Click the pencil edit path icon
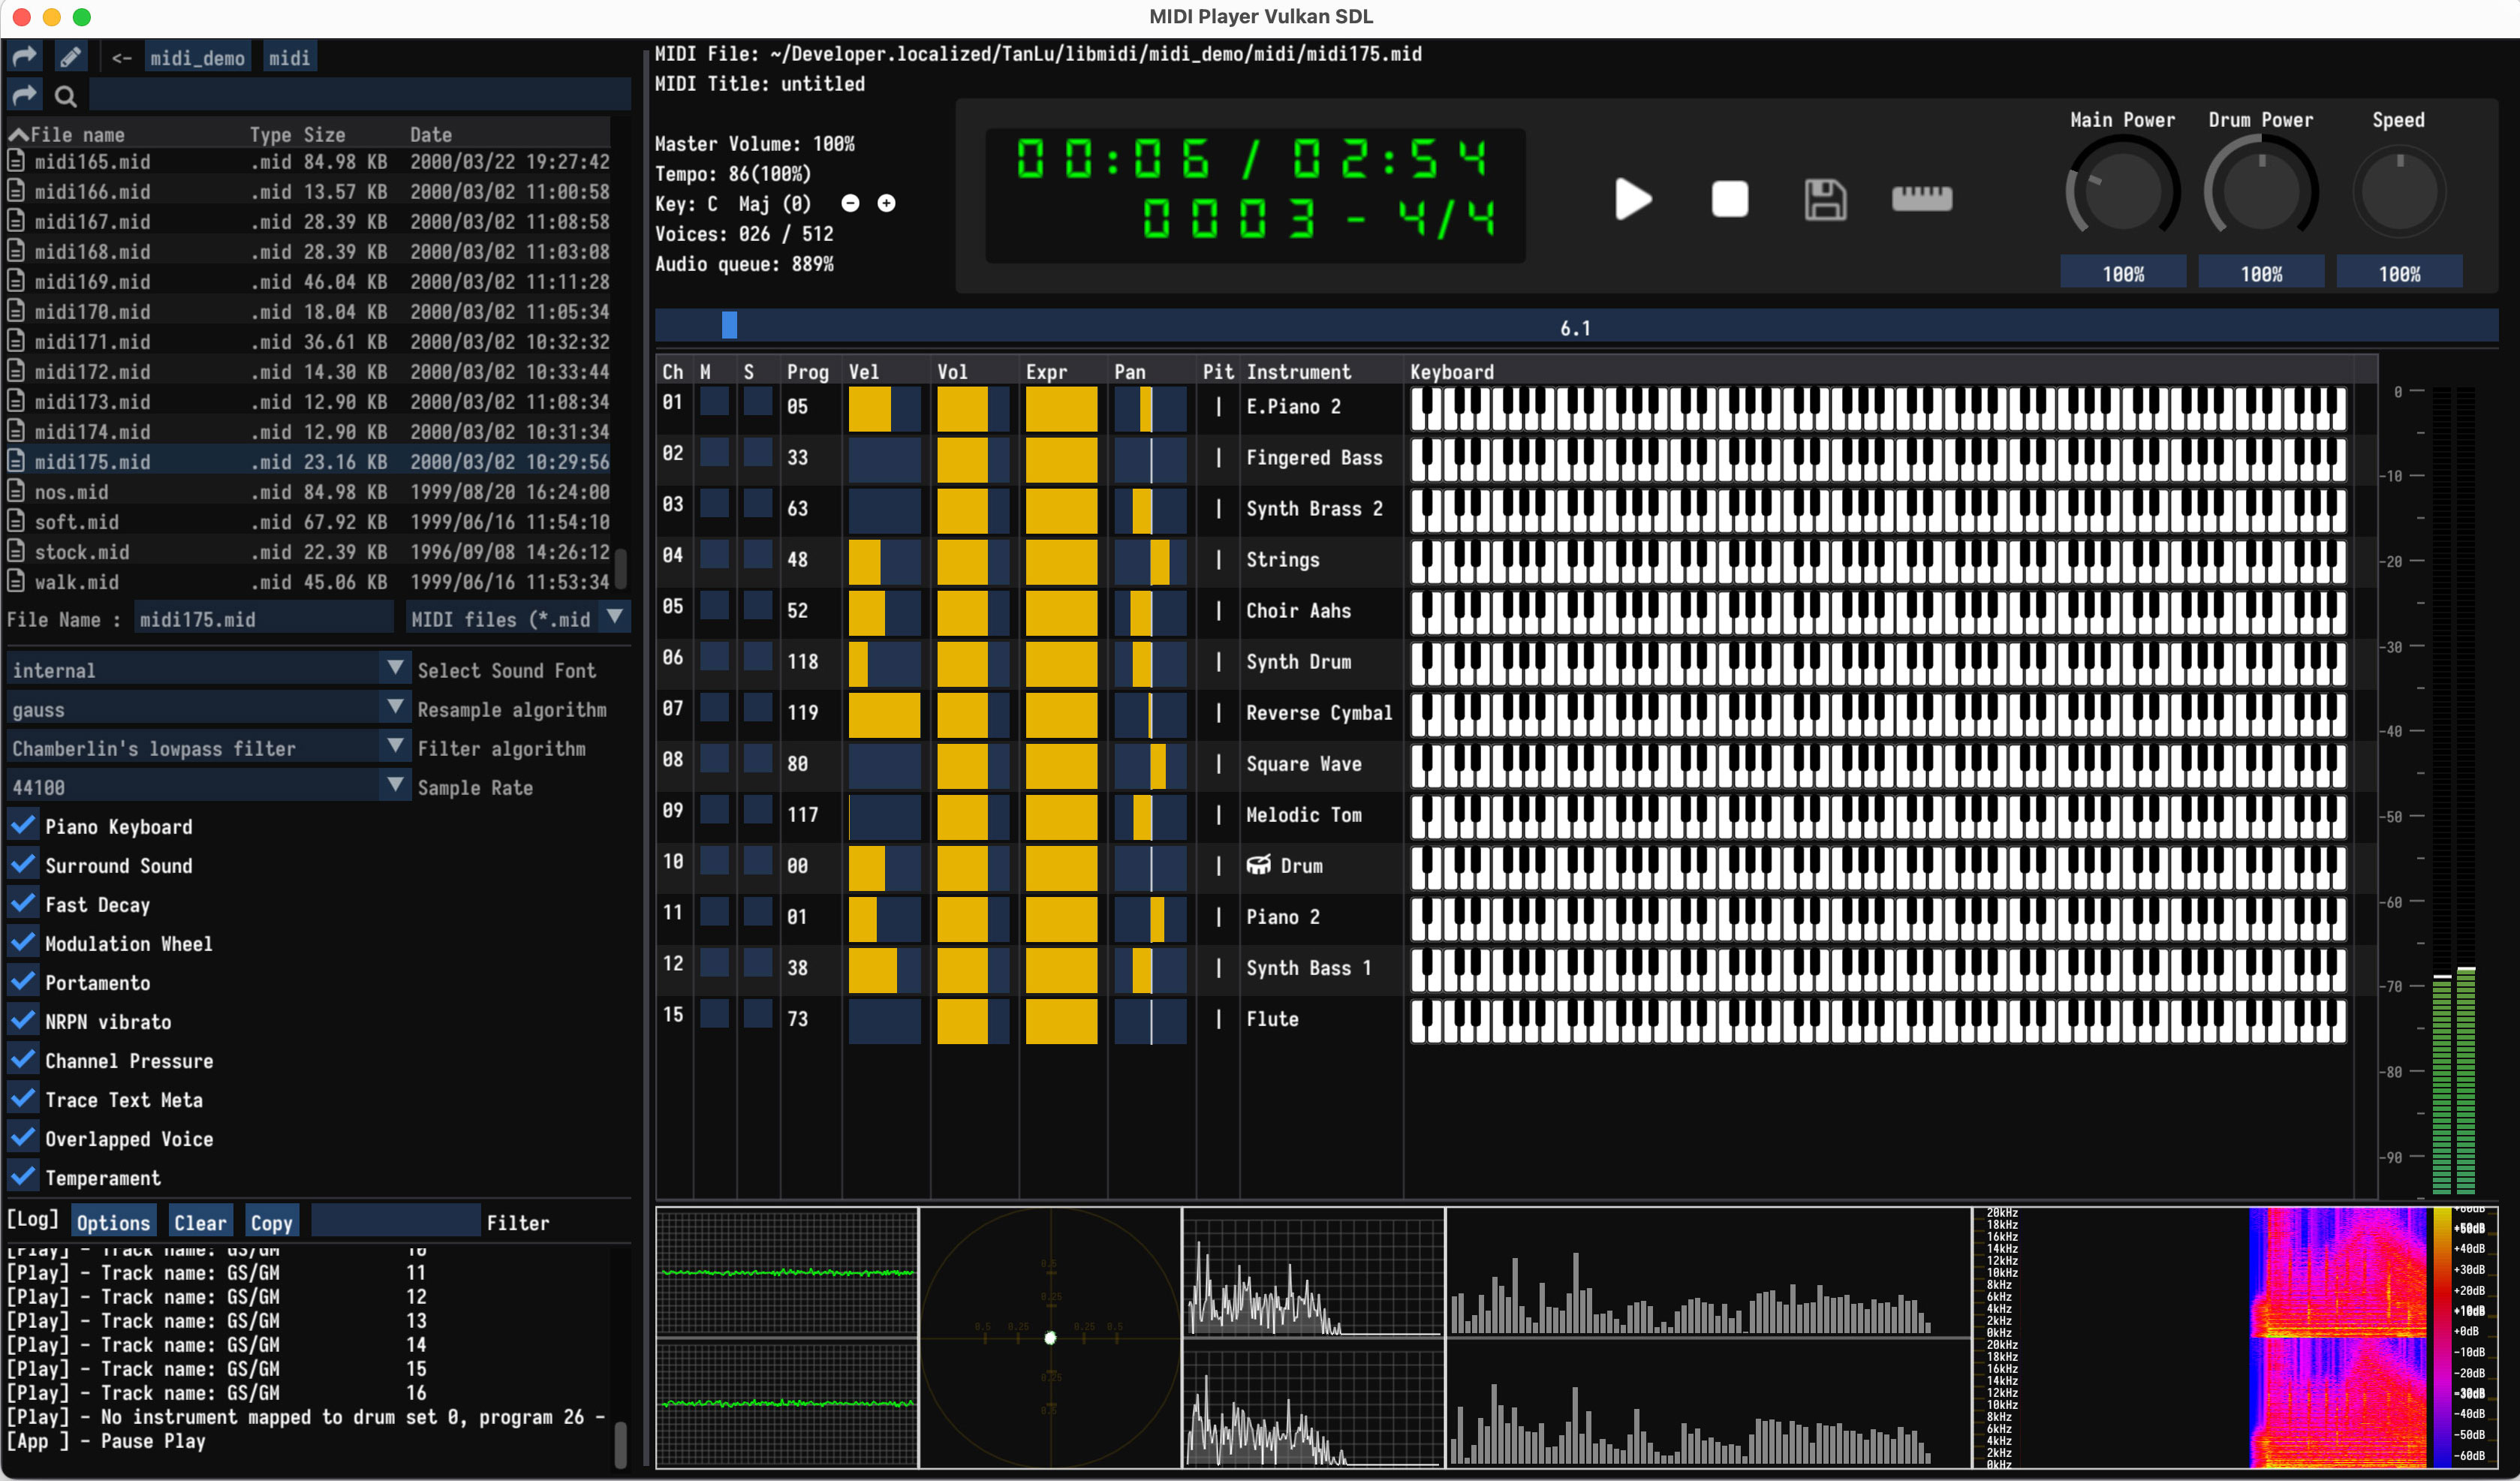 pyautogui.click(x=70, y=57)
